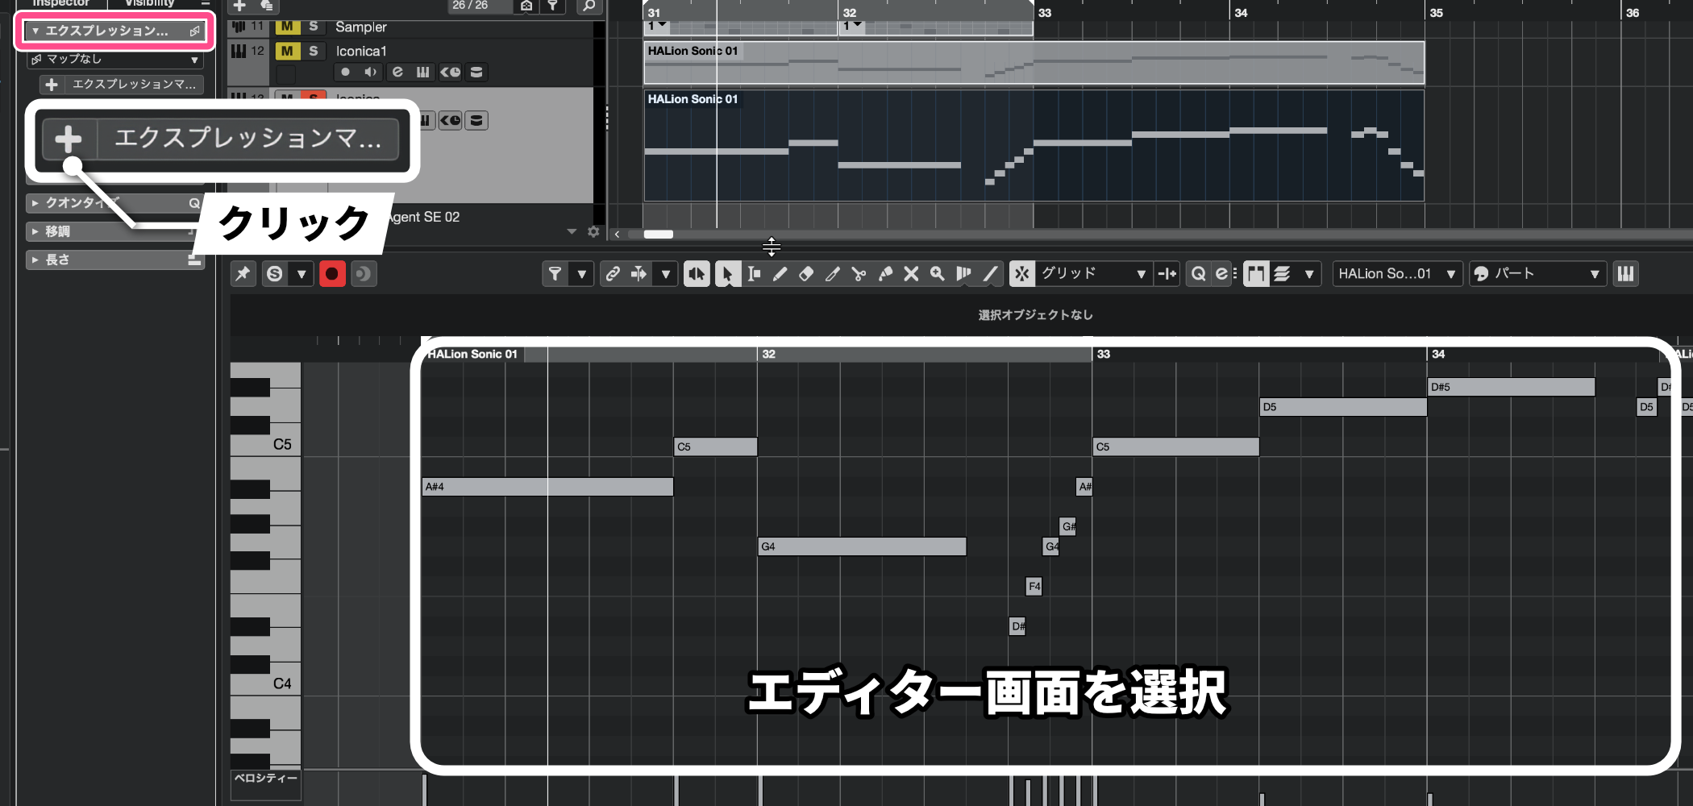Click the Quantize Q button in toolbar

click(1198, 274)
